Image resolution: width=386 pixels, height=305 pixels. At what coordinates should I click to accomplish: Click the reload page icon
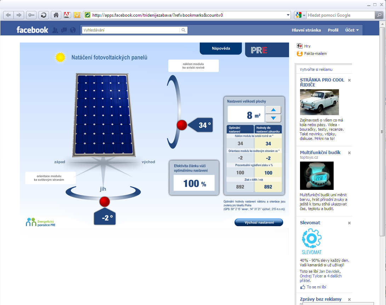[43, 15]
